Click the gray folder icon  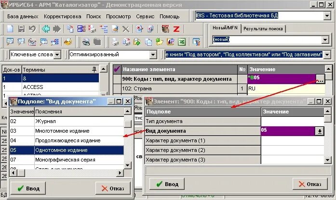point(97,42)
